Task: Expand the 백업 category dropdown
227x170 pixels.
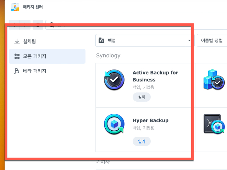Action: pos(145,40)
